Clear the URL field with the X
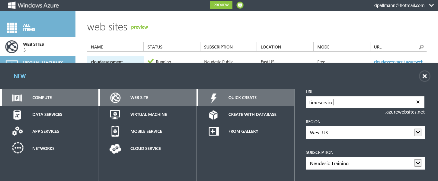 pos(418,102)
